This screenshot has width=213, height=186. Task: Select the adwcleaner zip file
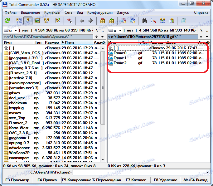(52, 148)
